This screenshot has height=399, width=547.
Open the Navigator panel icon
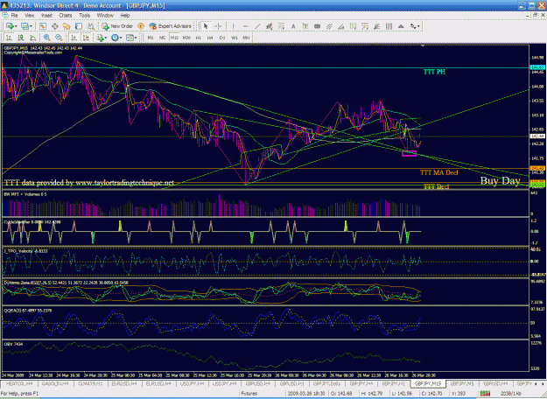[x=67, y=26]
